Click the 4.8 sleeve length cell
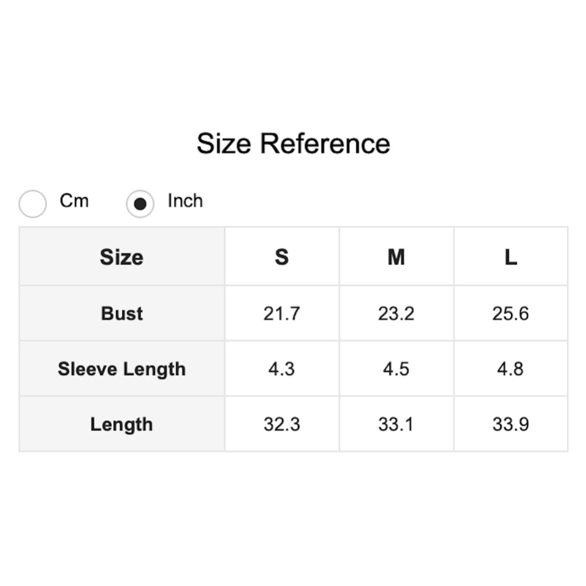586x586 pixels. 511,369
